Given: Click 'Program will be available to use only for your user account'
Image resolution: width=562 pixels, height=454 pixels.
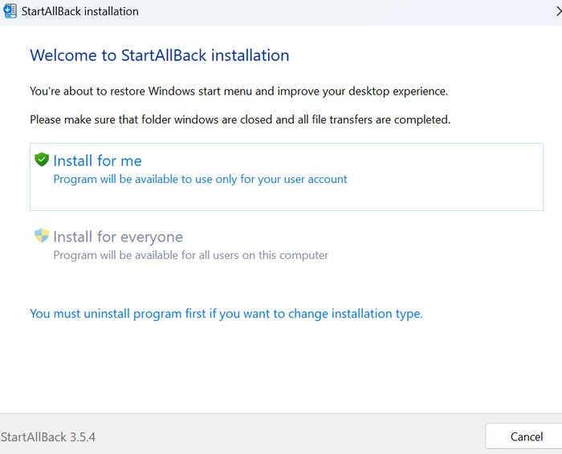Looking at the screenshot, I should 201,179.
